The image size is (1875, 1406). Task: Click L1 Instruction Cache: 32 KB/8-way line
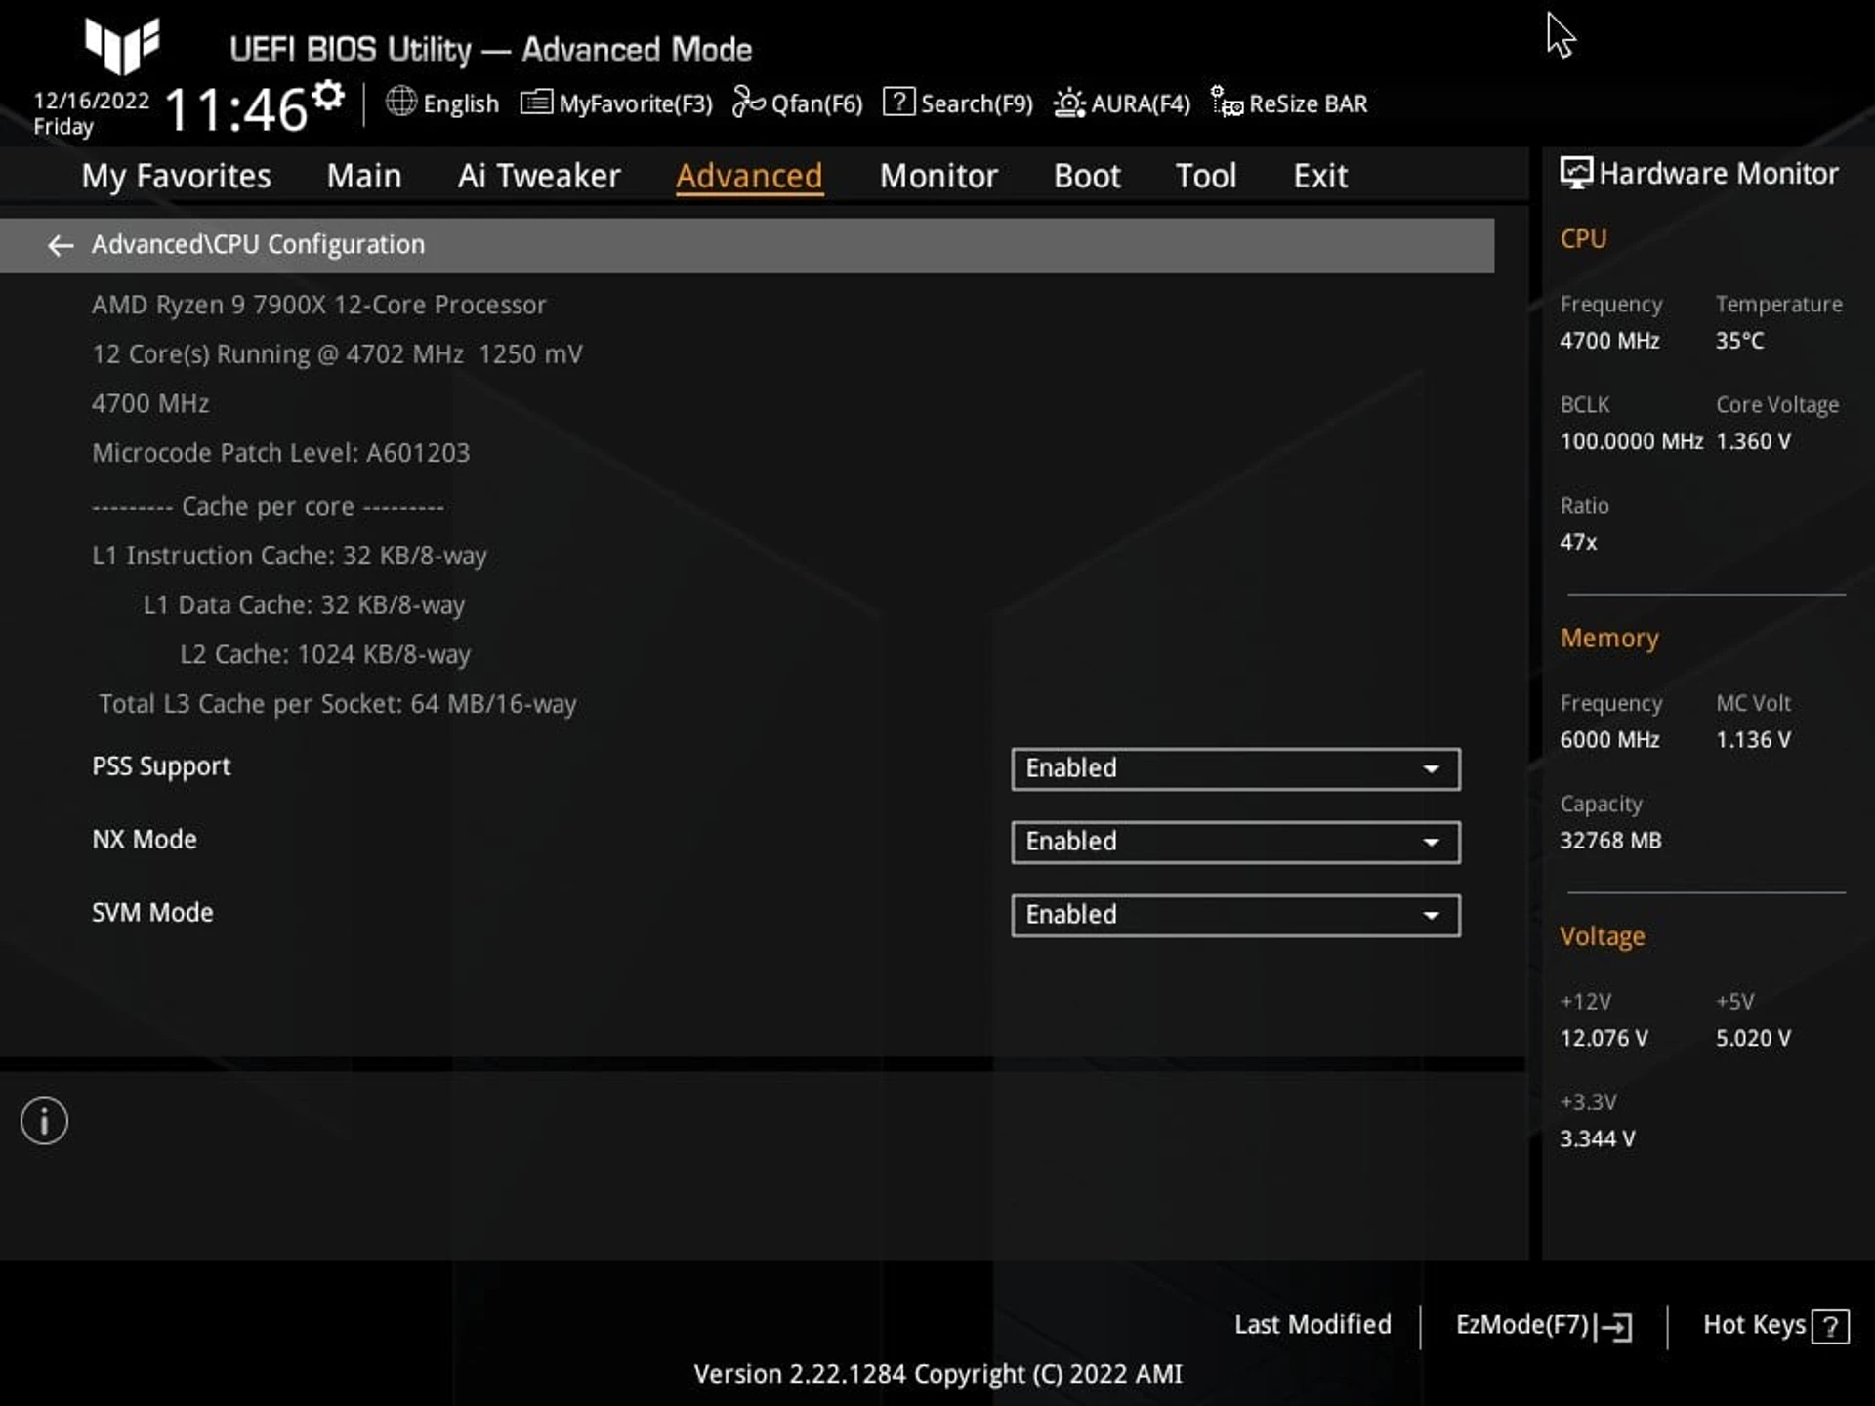(x=289, y=556)
